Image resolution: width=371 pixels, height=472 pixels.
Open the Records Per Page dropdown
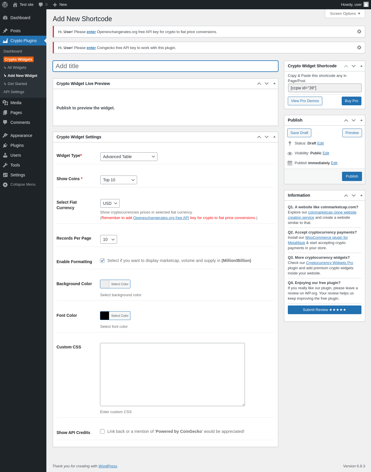(x=109, y=239)
